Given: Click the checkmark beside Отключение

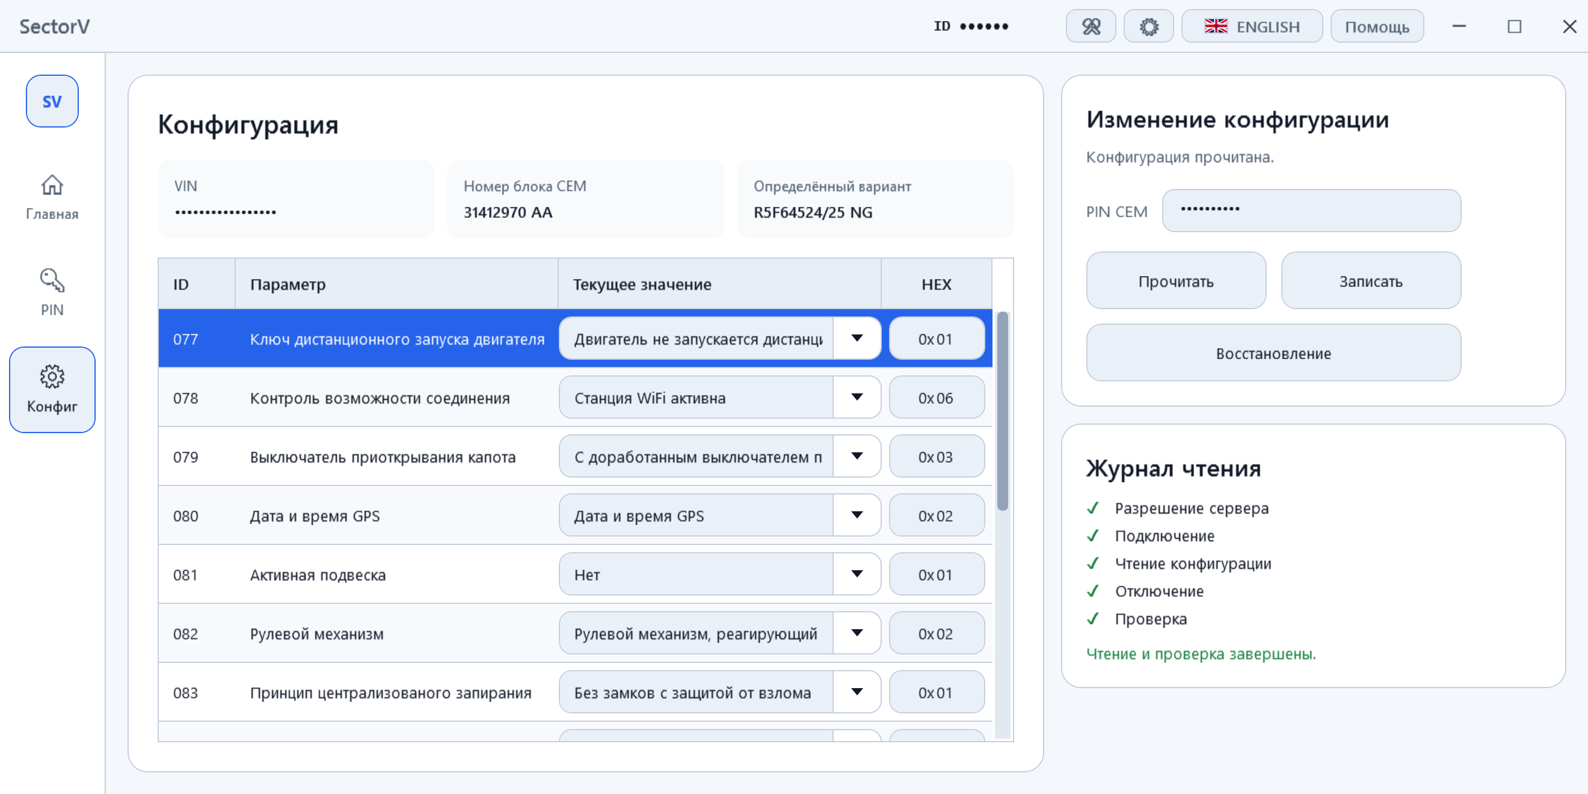Looking at the screenshot, I should click(x=1093, y=591).
